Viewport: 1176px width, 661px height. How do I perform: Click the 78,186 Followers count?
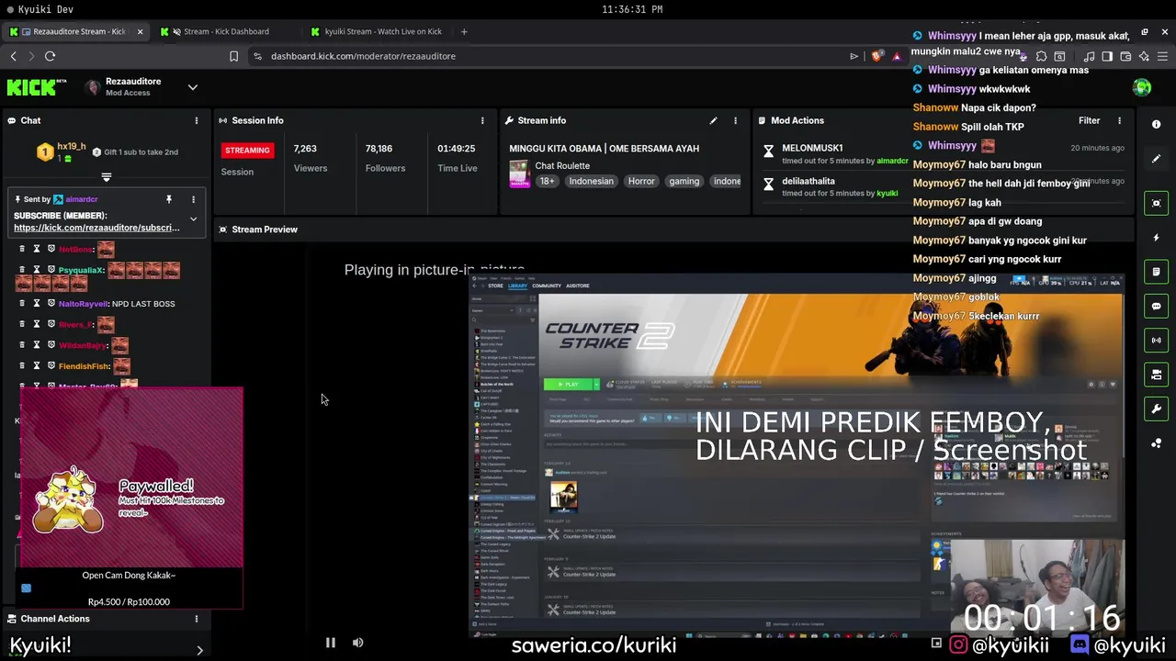point(379,148)
